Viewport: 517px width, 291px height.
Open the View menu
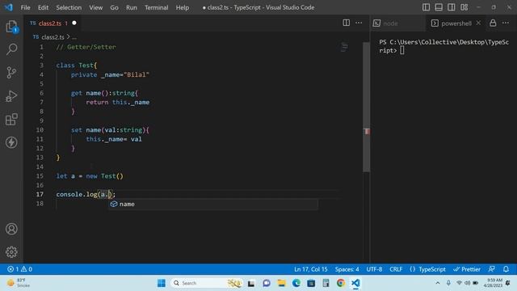coord(95,7)
